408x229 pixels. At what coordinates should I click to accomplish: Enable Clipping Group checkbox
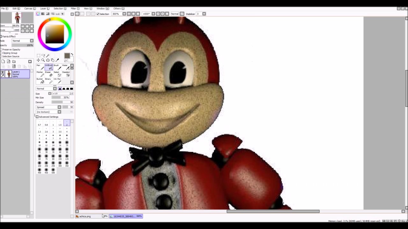[1, 53]
